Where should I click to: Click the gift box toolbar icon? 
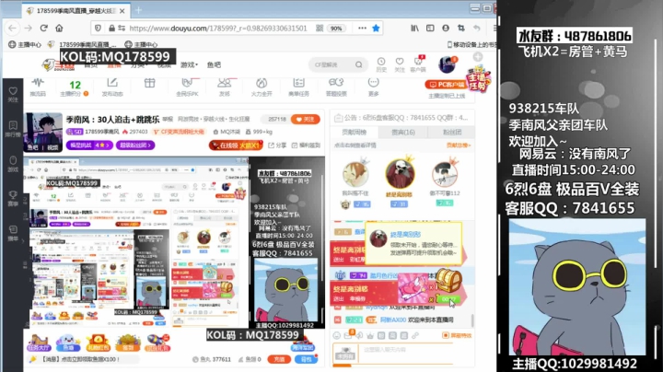(150, 83)
